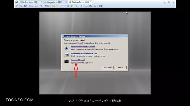Close the active Windows Server 2008 tab
190x106 pixels.
91,2
